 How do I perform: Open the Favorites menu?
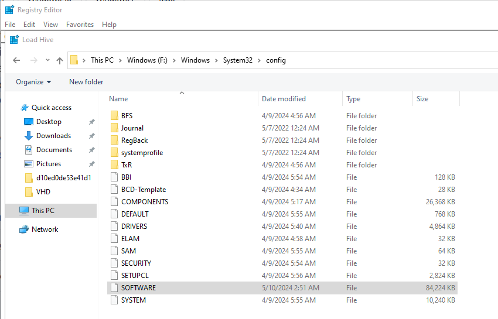click(80, 25)
